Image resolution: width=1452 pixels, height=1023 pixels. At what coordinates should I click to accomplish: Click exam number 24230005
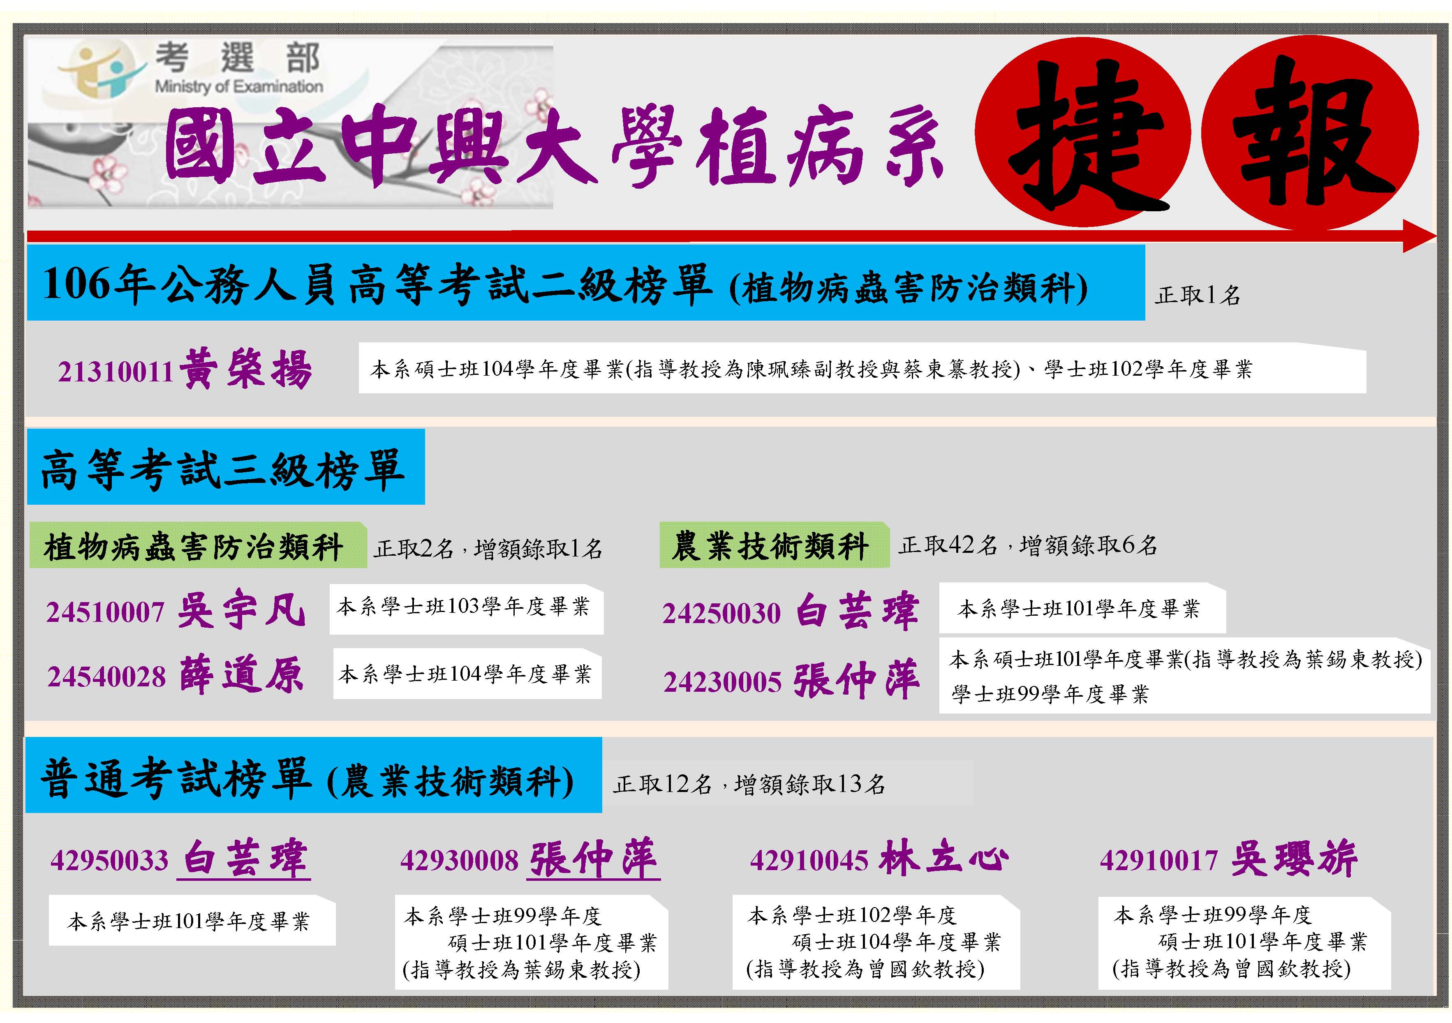pyautogui.click(x=723, y=682)
